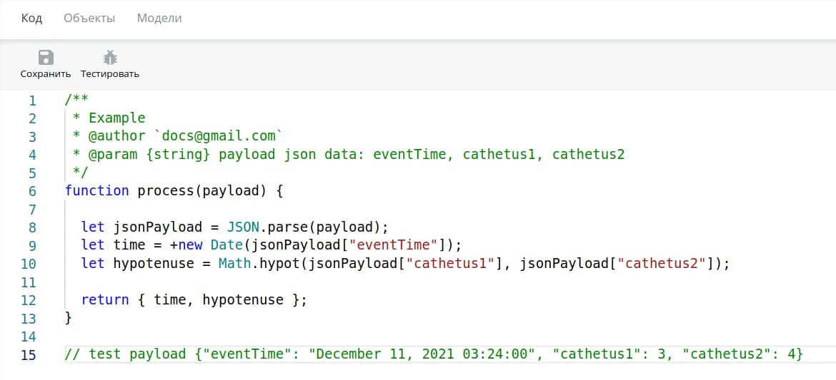Open the Объекты tab

click(89, 19)
